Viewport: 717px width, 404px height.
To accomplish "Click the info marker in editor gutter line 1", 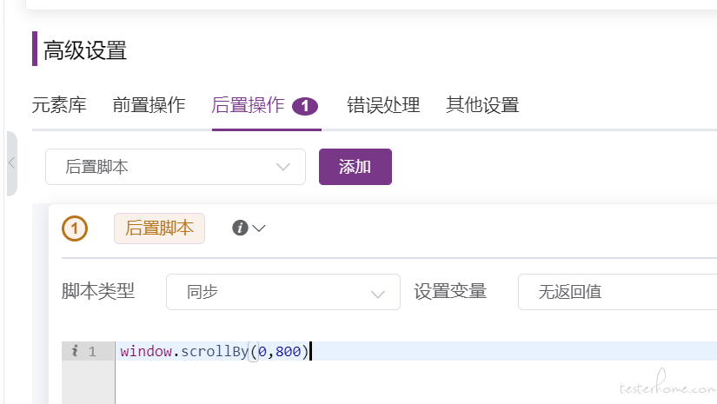I will coord(75,350).
